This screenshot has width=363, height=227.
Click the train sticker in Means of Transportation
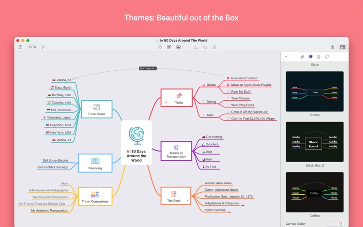pyautogui.click(x=176, y=147)
